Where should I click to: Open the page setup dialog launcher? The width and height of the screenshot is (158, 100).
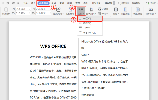click(x=110, y=17)
